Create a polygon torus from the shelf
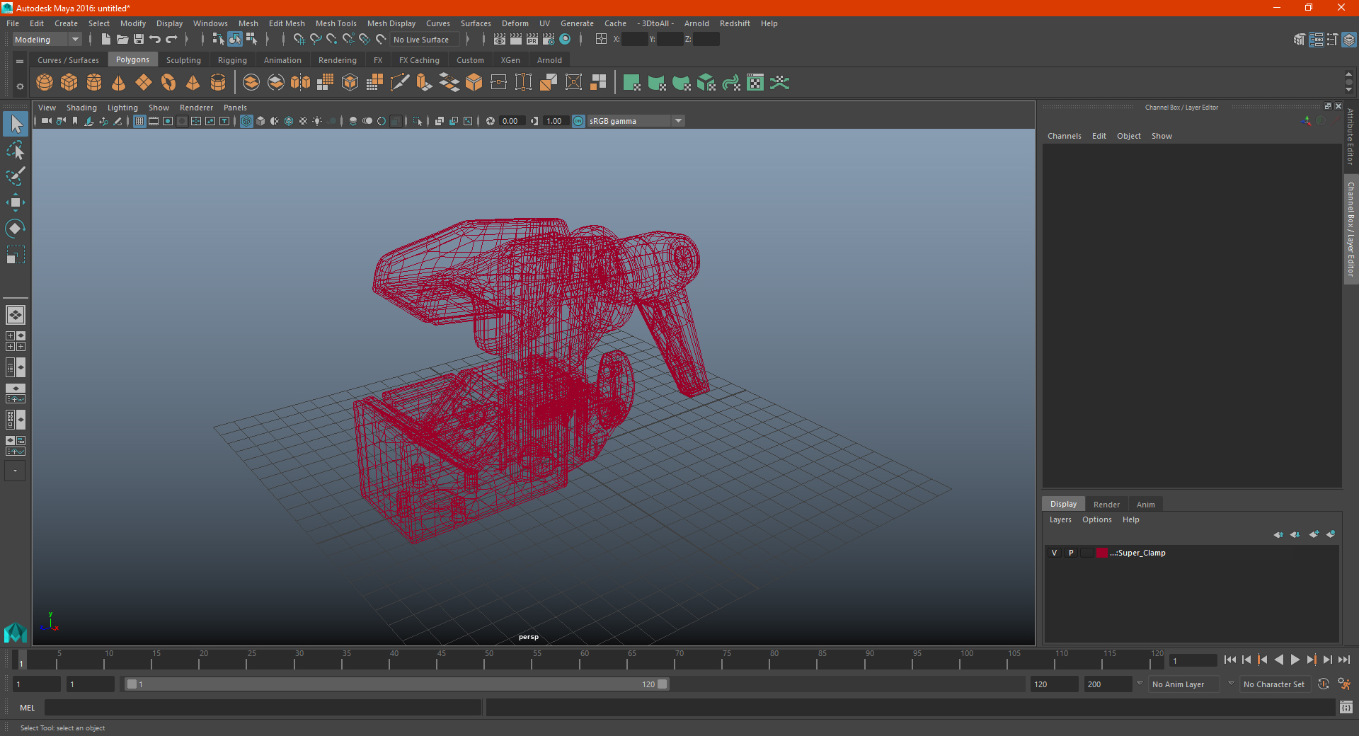Image resolution: width=1359 pixels, height=736 pixels. [168, 83]
